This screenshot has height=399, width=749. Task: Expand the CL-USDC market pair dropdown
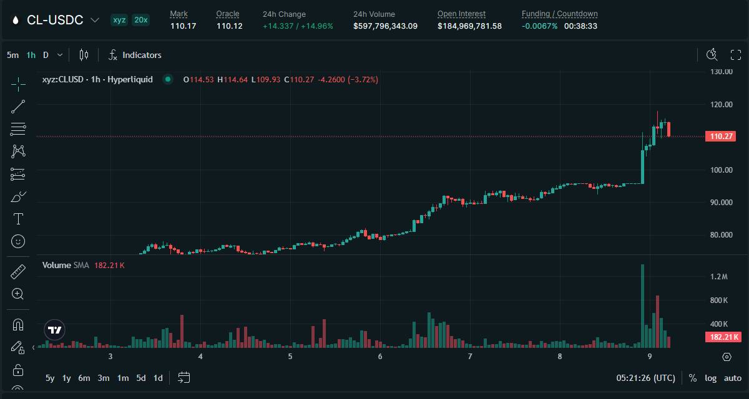coord(95,20)
